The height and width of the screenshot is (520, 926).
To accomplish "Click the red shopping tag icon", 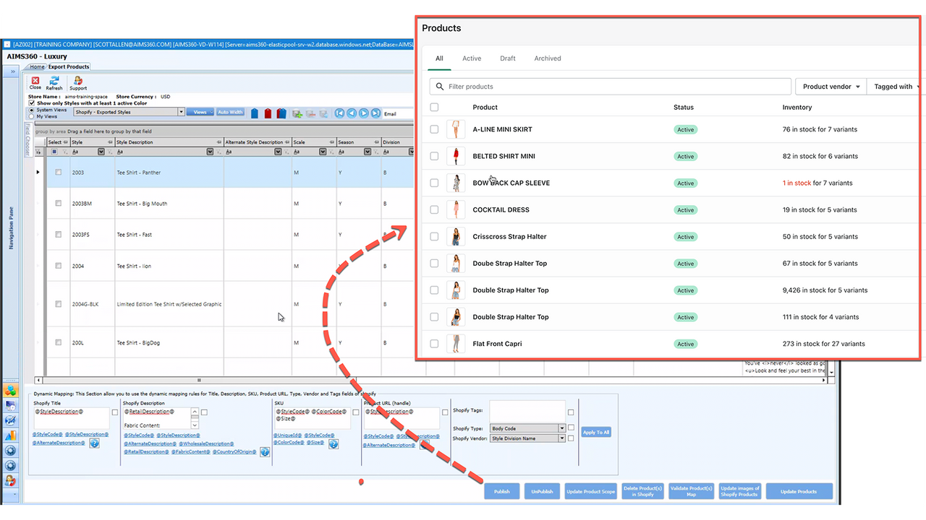I will 268,113.
